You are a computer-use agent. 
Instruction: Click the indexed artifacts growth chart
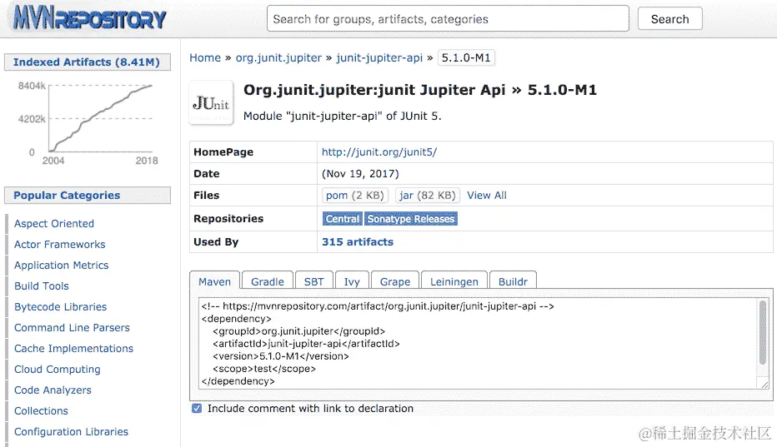pyautogui.click(x=88, y=122)
